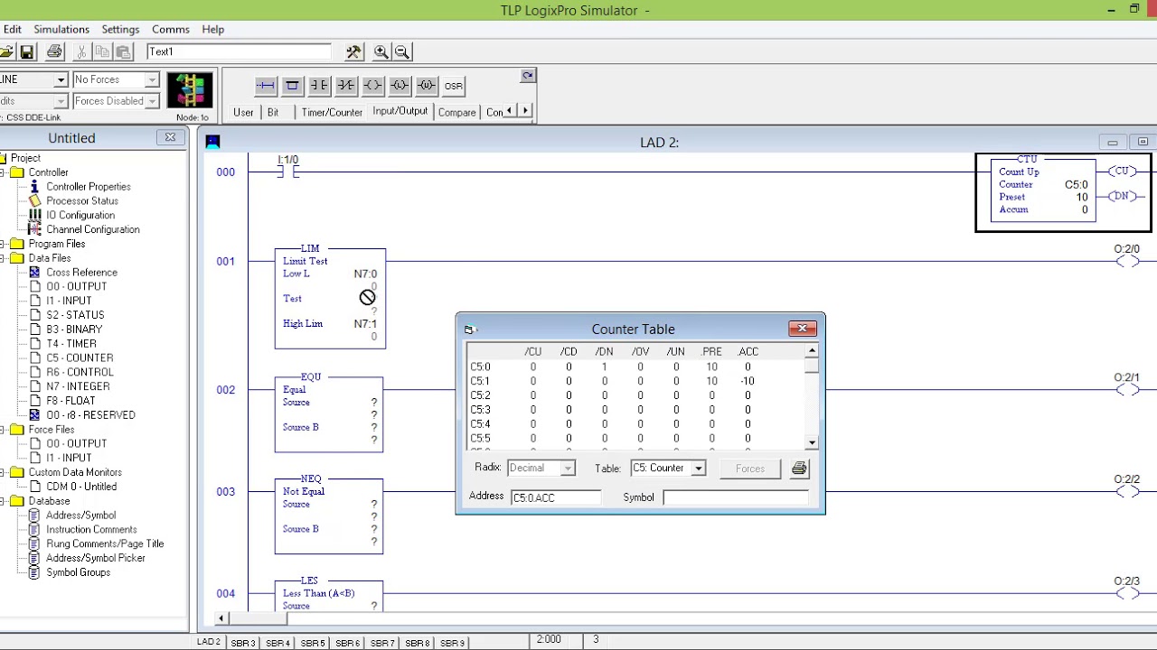1157x650 pixels.
Task: Open the T4 - TIMER data file
Action: click(71, 343)
